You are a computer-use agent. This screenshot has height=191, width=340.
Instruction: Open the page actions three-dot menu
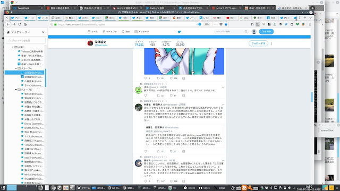click(x=216, y=24)
